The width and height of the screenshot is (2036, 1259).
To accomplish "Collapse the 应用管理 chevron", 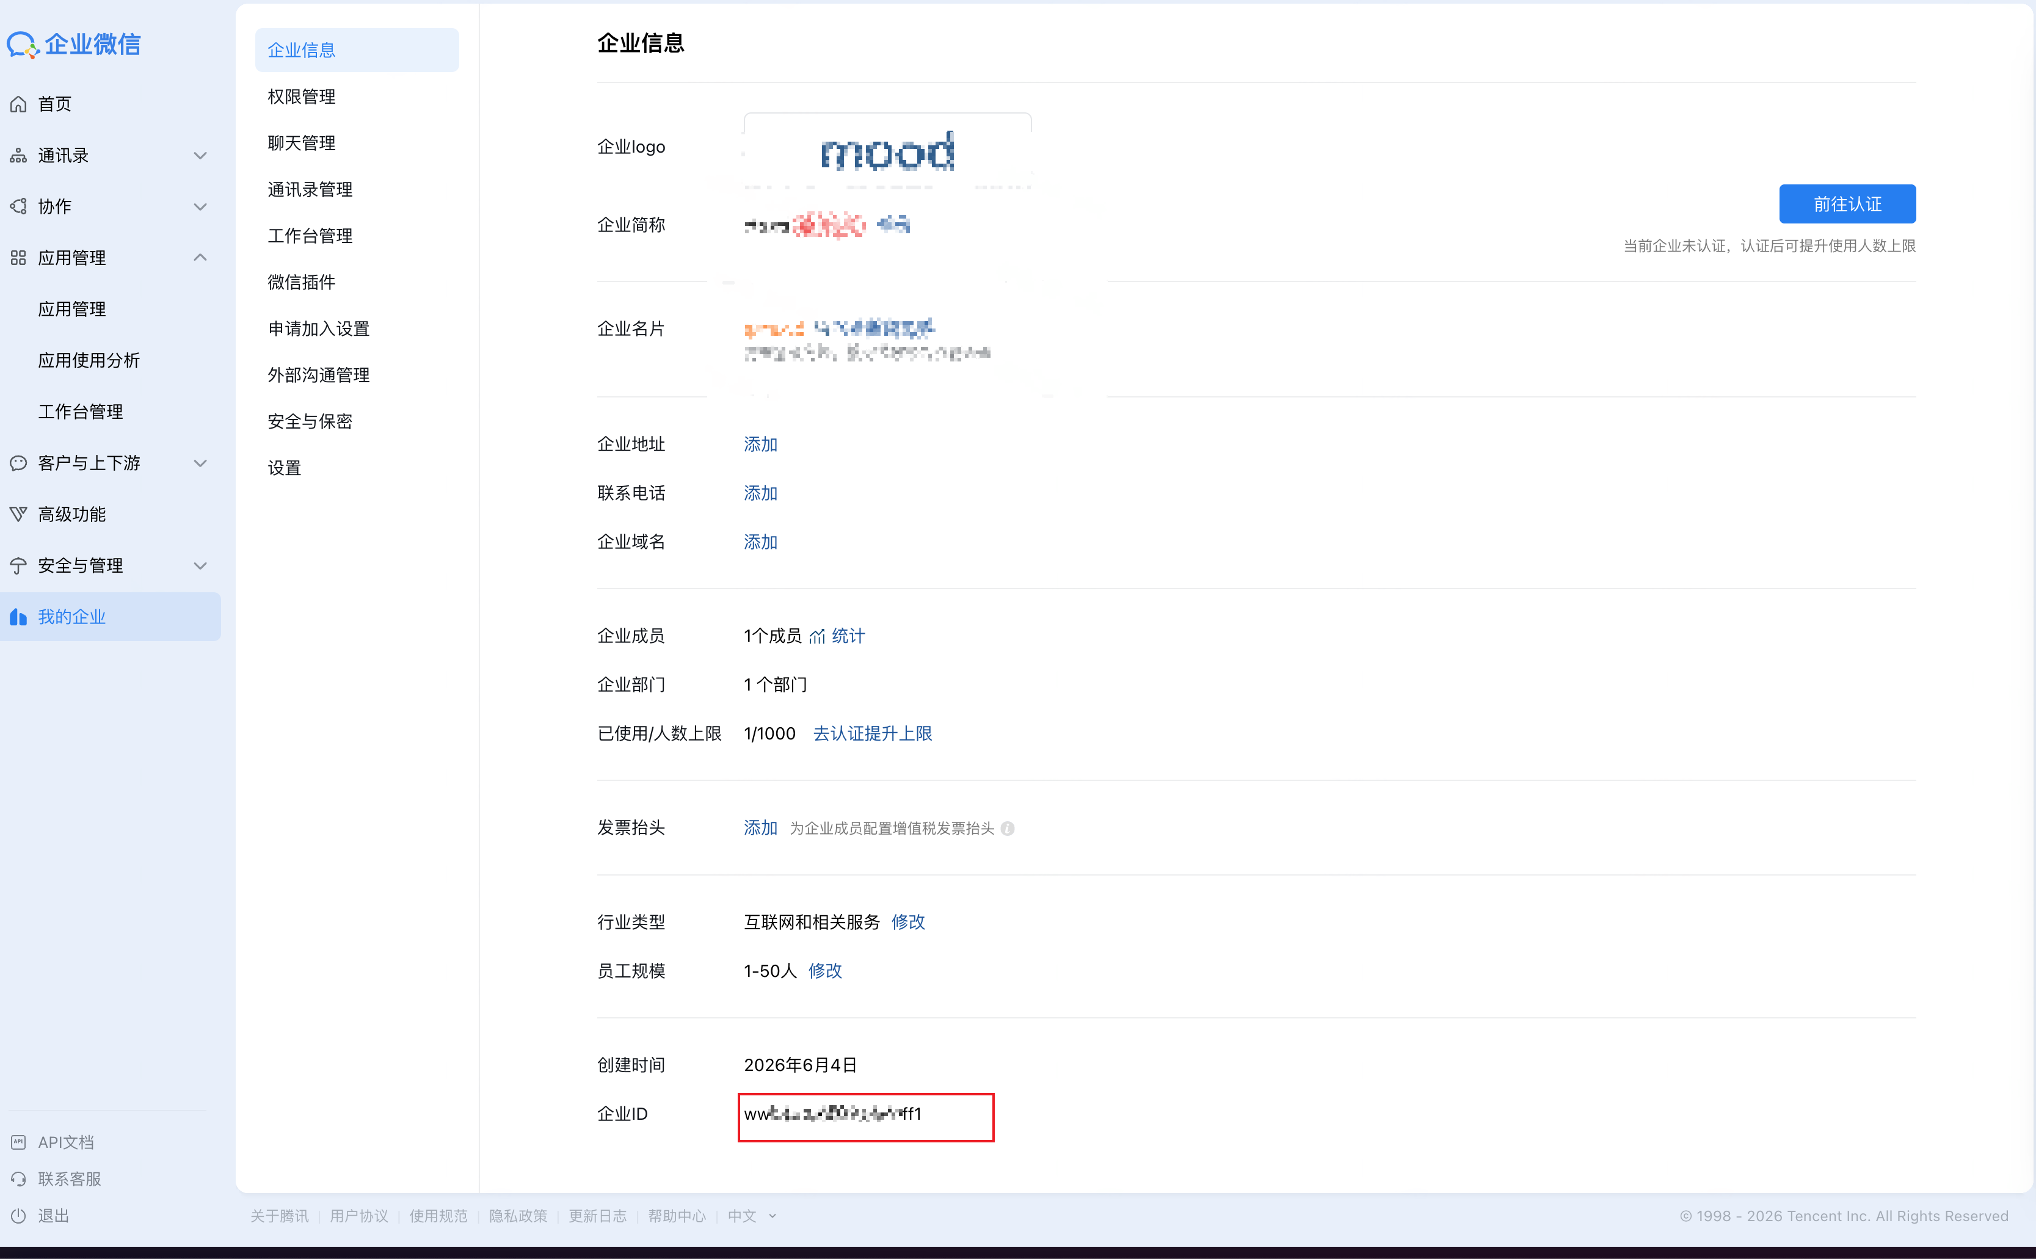I will pyautogui.click(x=200, y=257).
